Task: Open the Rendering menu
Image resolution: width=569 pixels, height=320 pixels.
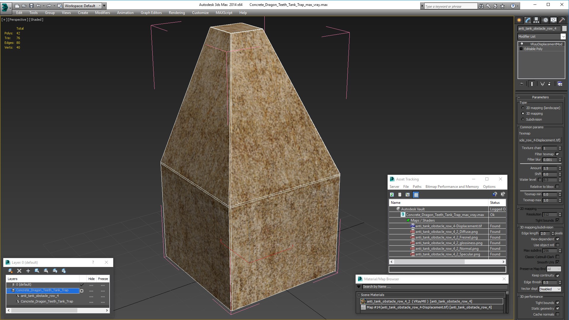Action: (177, 13)
